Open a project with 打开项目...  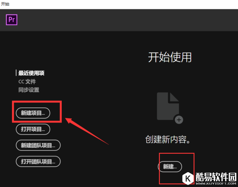pos(33,129)
